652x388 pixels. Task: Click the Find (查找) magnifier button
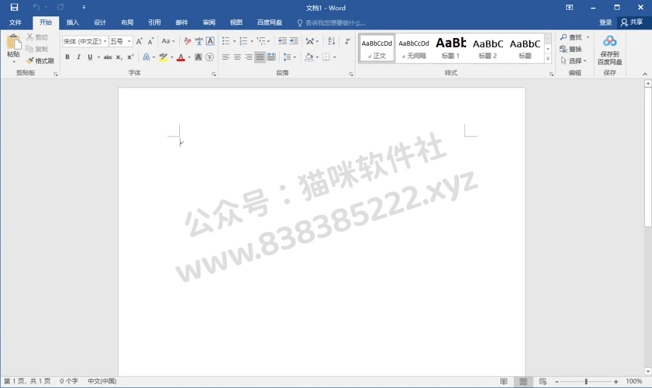pyautogui.click(x=572, y=37)
